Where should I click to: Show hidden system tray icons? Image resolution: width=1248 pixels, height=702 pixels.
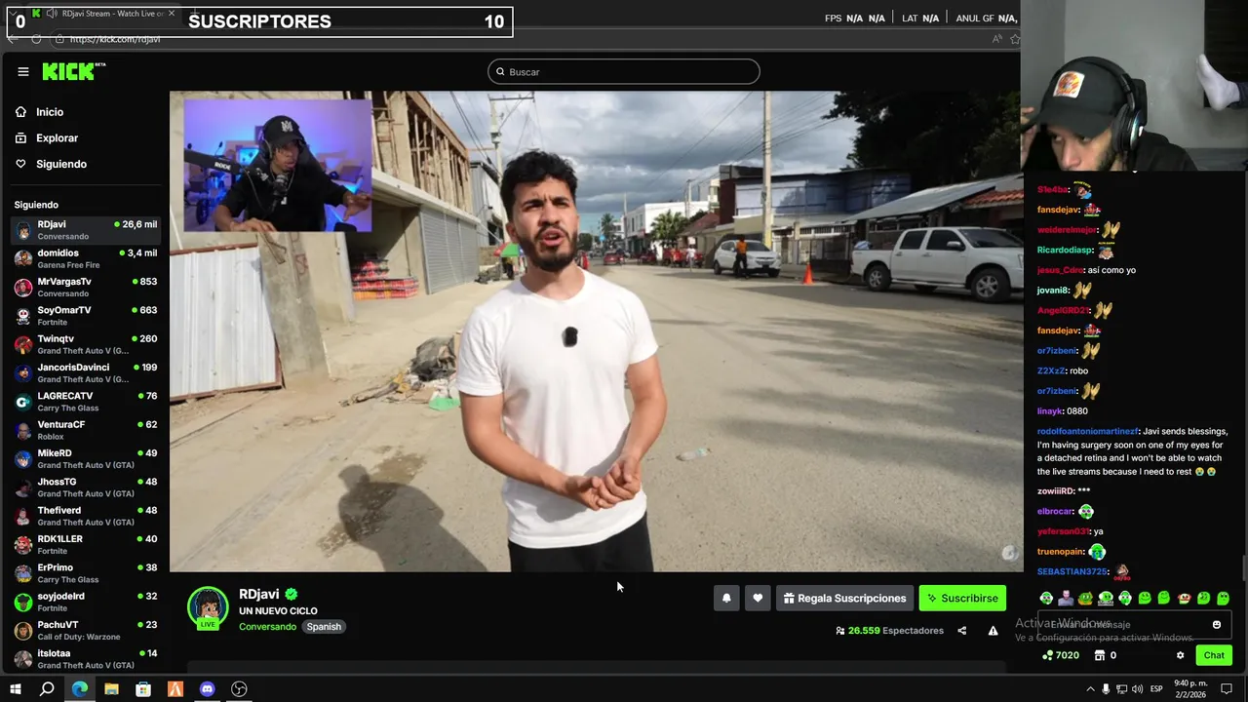(1090, 689)
